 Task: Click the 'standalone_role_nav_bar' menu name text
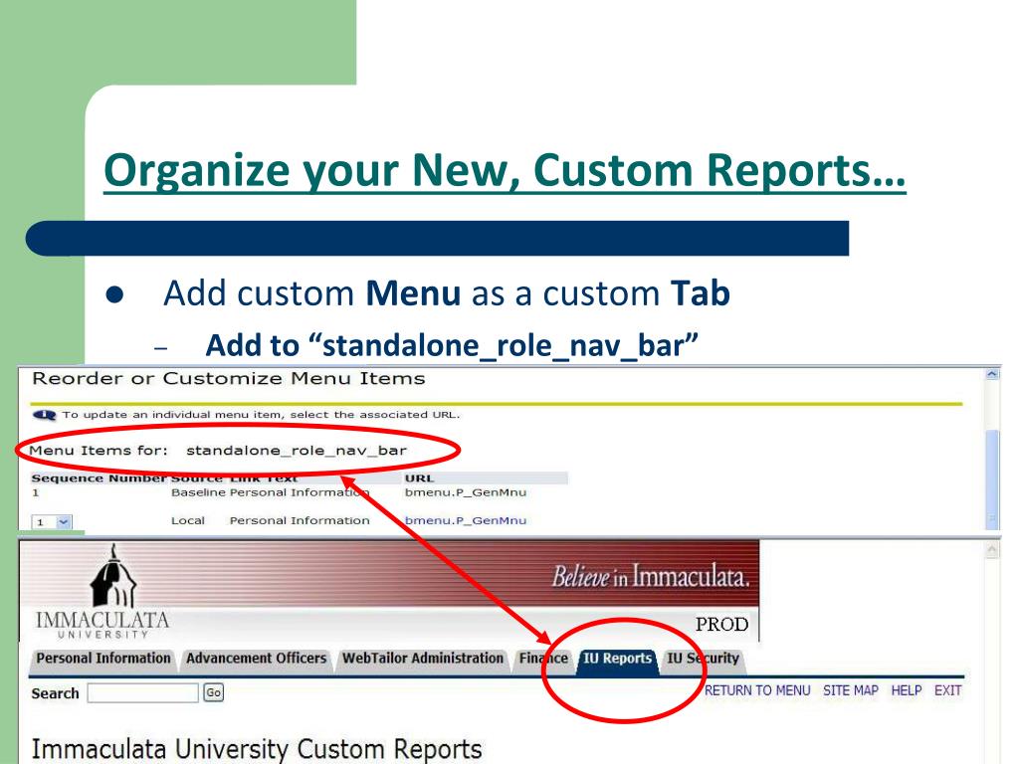(x=297, y=451)
